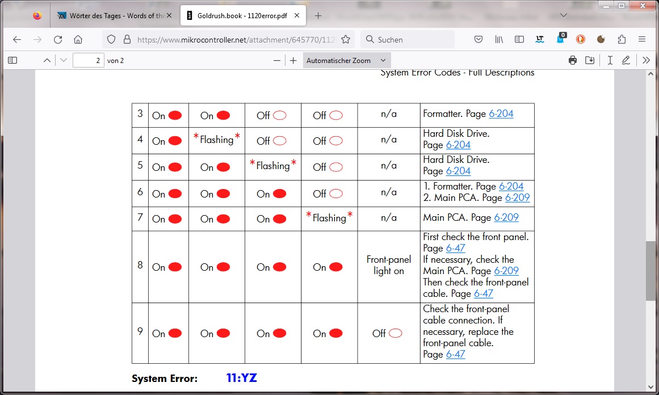Expand the PDF viewer tools menu
The width and height of the screenshot is (659, 395).
click(647, 61)
